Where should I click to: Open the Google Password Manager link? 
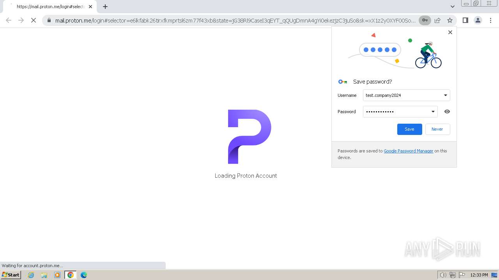[x=408, y=151]
